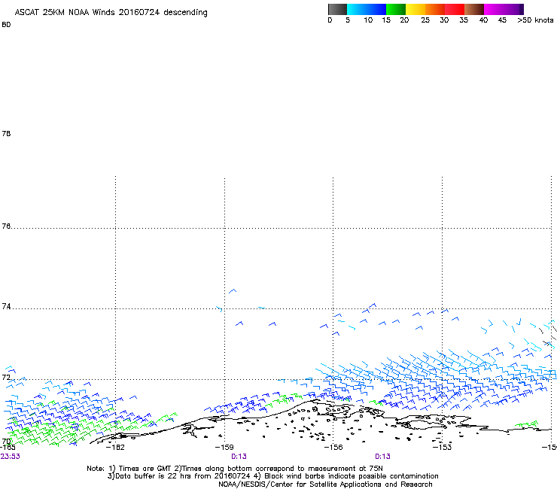Click the latitude label '74'

(6, 306)
